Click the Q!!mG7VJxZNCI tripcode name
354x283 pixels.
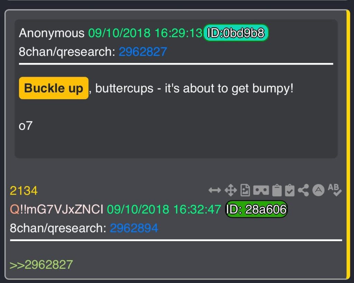[x=57, y=209]
